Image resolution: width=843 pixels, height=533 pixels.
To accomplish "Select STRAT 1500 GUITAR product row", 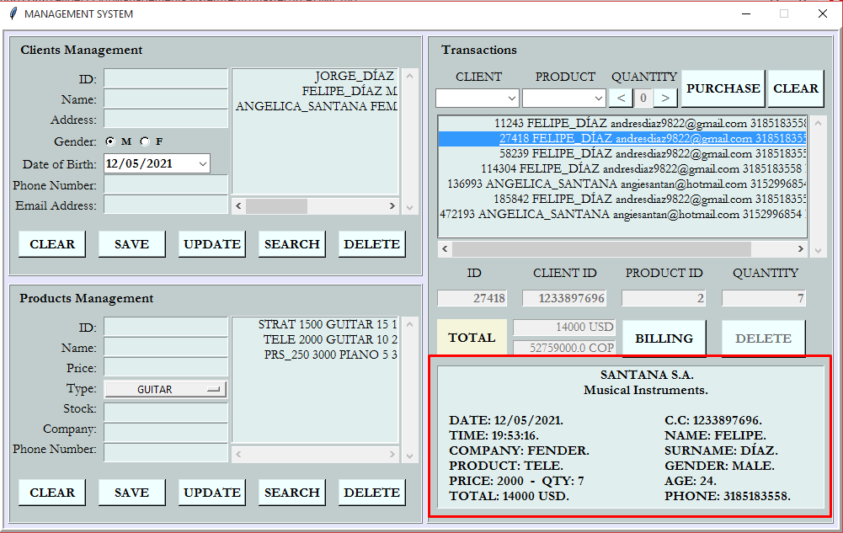I will tap(316, 324).
